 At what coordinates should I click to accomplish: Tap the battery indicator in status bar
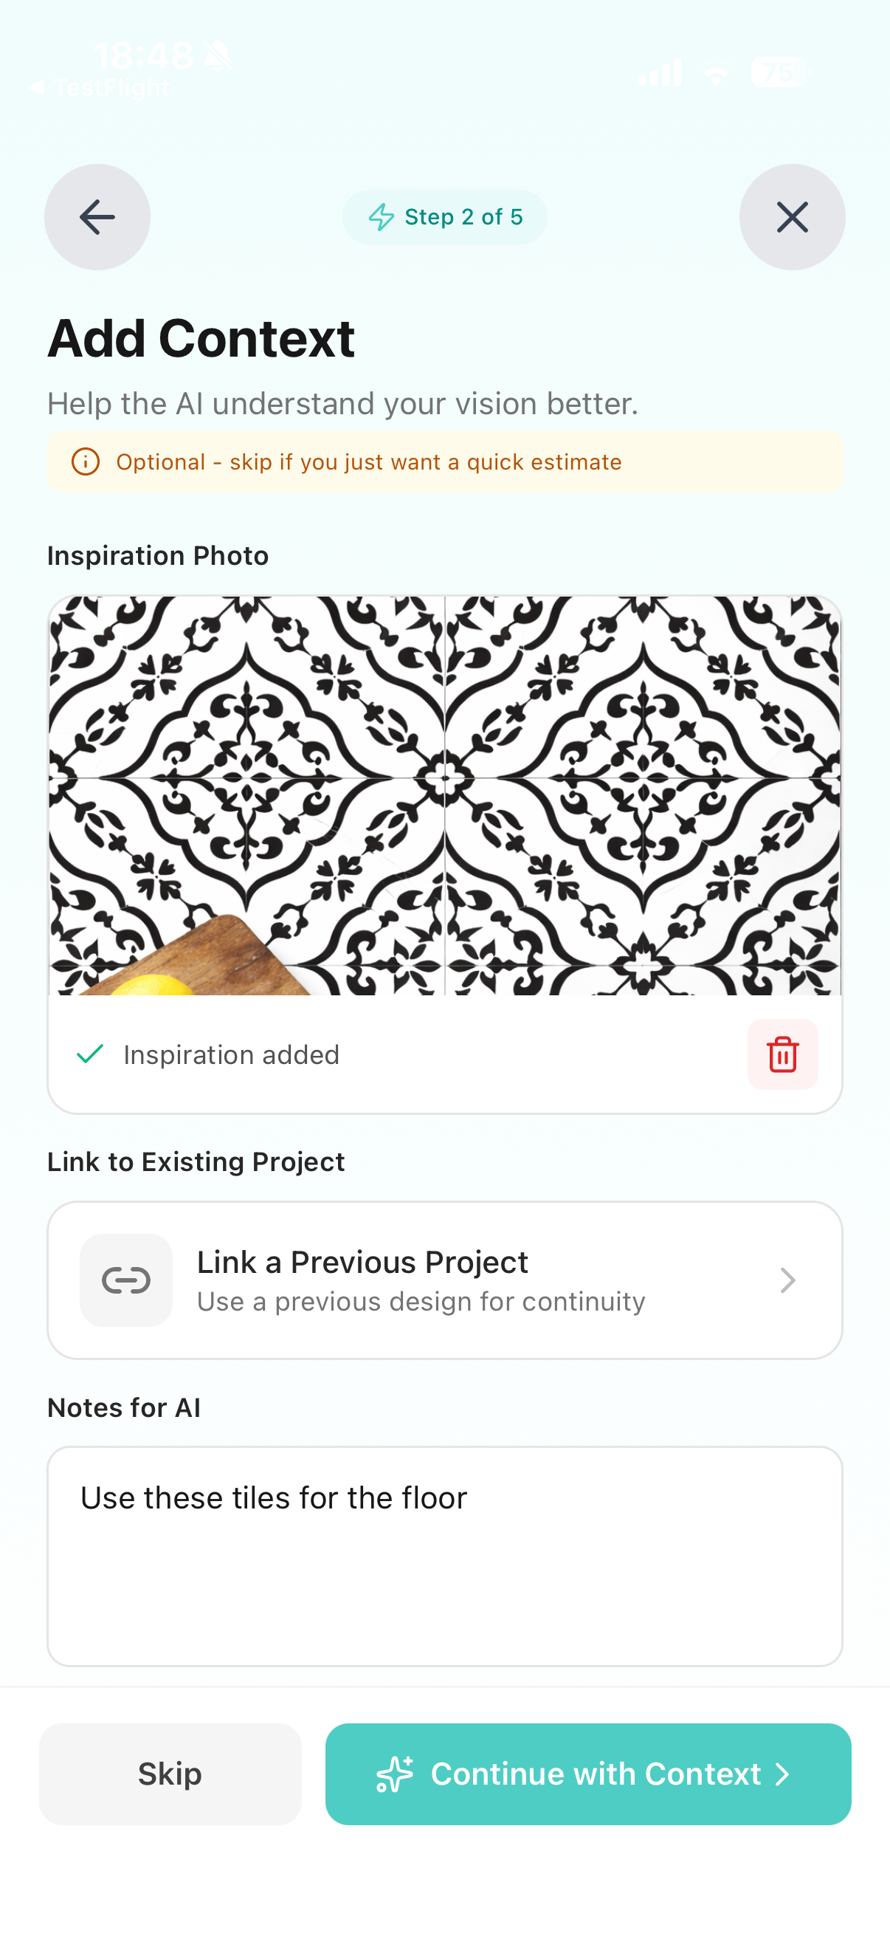(x=778, y=72)
